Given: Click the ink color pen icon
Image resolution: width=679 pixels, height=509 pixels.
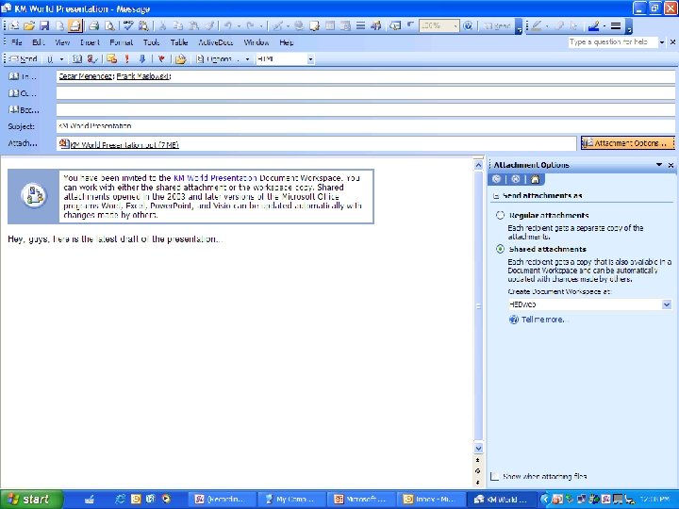Looking at the screenshot, I should coord(593,26).
